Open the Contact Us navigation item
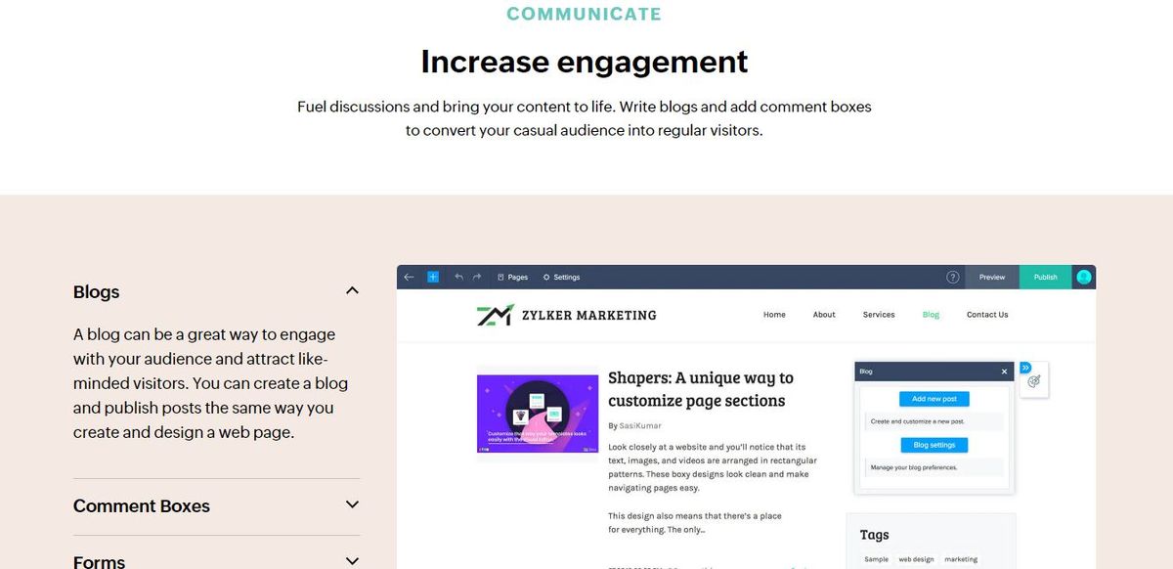The height and width of the screenshot is (569, 1173). pos(986,314)
